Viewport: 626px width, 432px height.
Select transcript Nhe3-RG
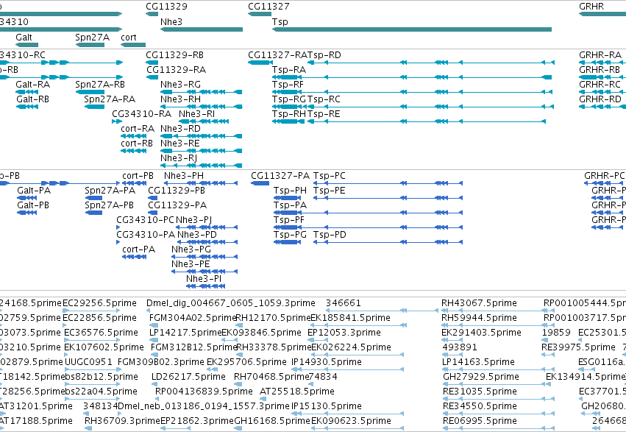coord(180,85)
